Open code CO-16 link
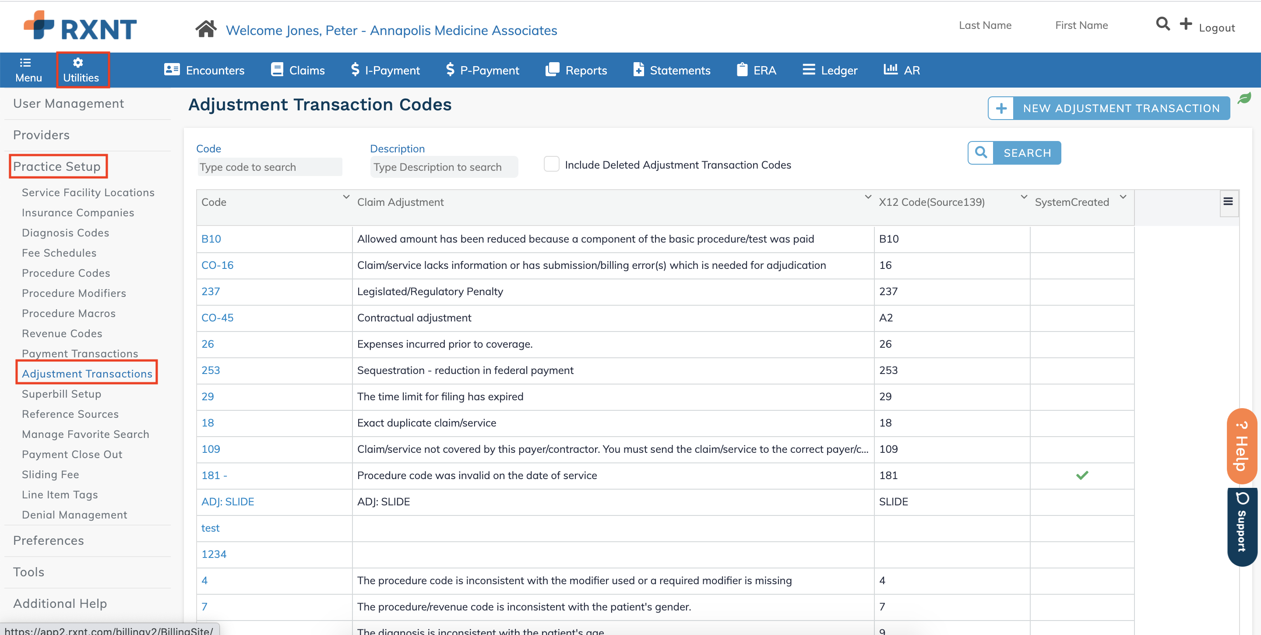 point(217,265)
